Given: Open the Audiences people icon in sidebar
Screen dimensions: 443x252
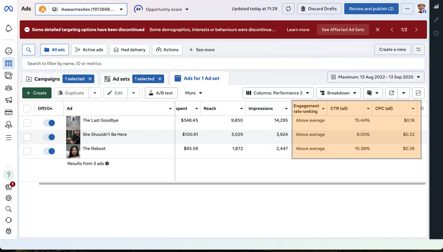Looking at the screenshot, I should [9, 88].
